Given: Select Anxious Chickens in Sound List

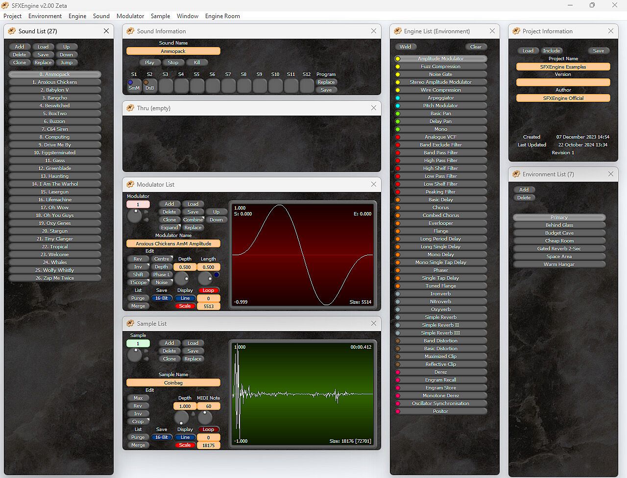Looking at the screenshot, I should click(x=55, y=82).
